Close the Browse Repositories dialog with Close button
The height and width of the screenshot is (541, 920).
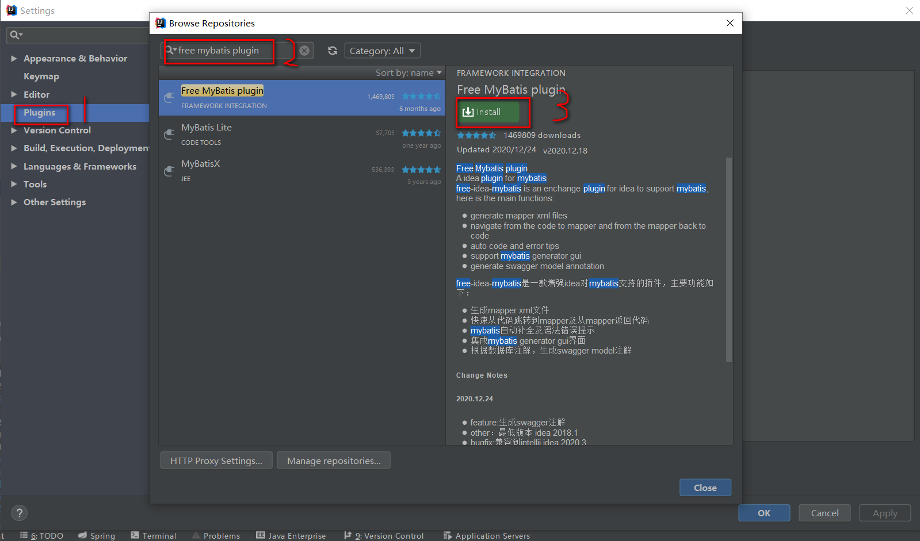(x=705, y=488)
